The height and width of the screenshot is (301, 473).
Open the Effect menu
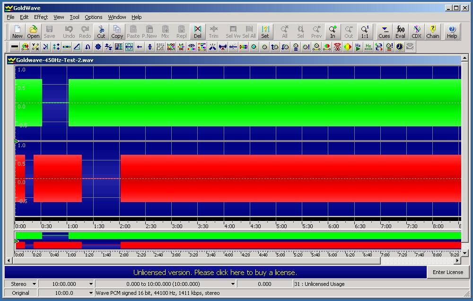[41, 17]
